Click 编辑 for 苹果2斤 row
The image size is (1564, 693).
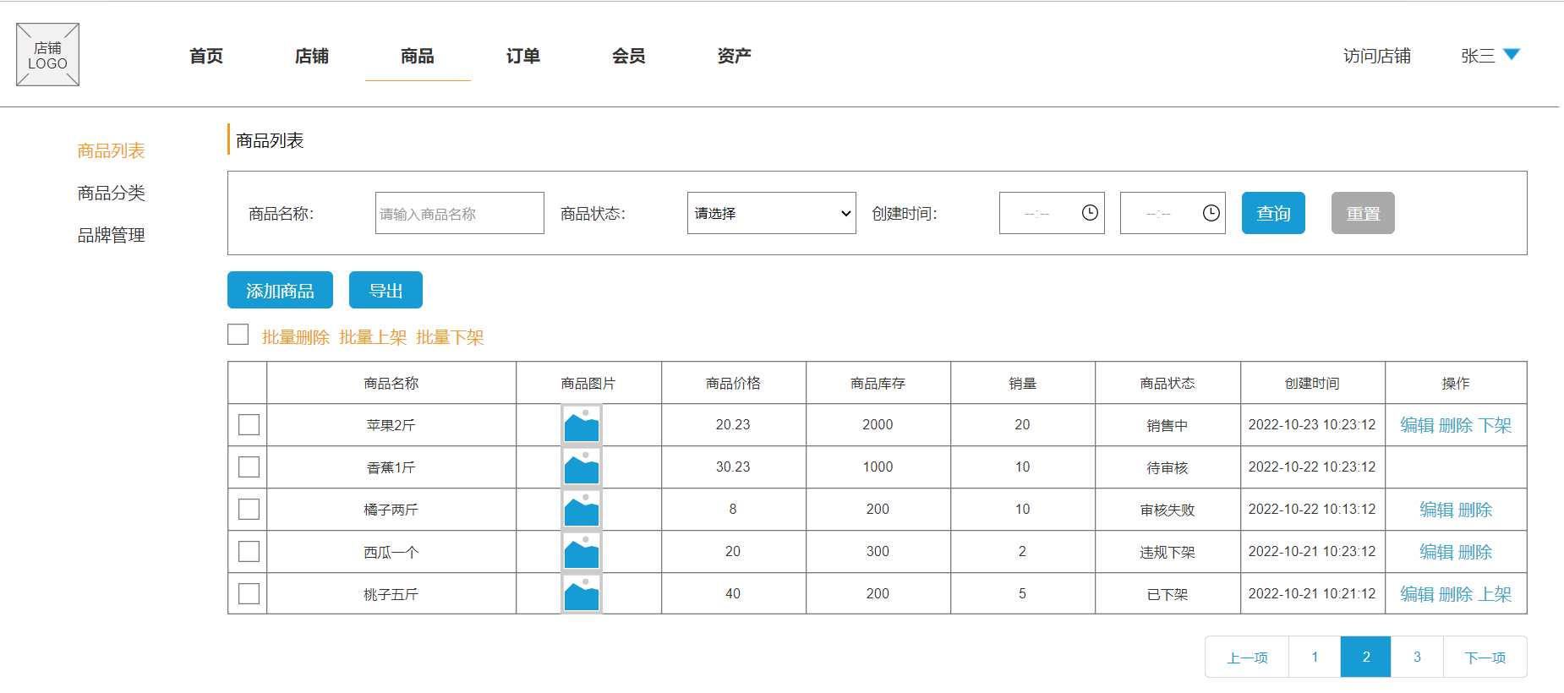[x=1418, y=425]
